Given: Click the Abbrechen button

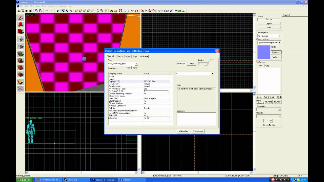Looking at the screenshot, I should (x=184, y=131).
